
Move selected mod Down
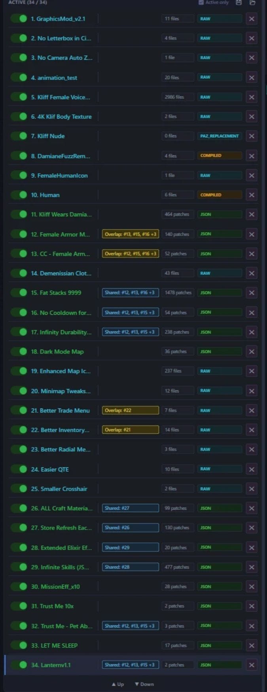pos(144,684)
